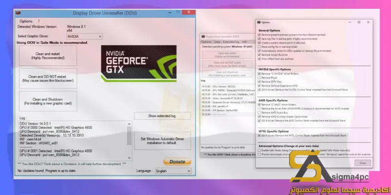Click Clean and restart (Highly Recommended) in the main window
This screenshot has width=391, height=195.
[48, 56]
